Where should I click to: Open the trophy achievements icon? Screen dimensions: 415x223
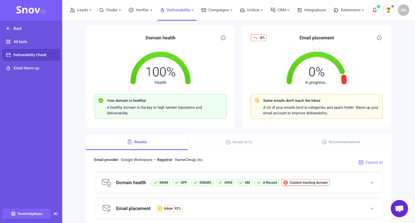(x=388, y=10)
